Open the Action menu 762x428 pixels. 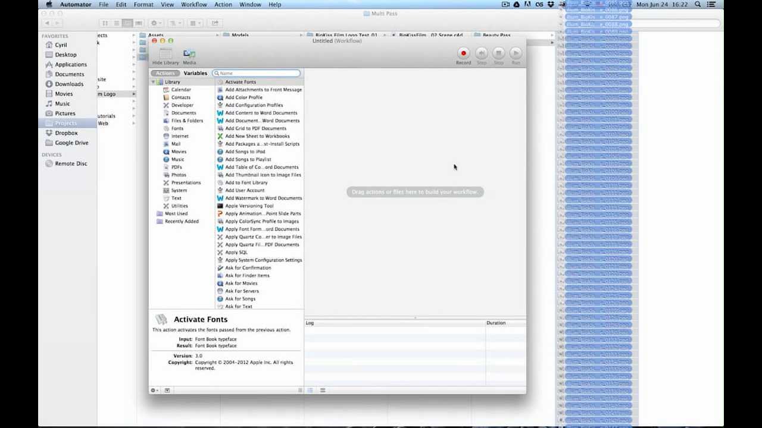(x=223, y=4)
